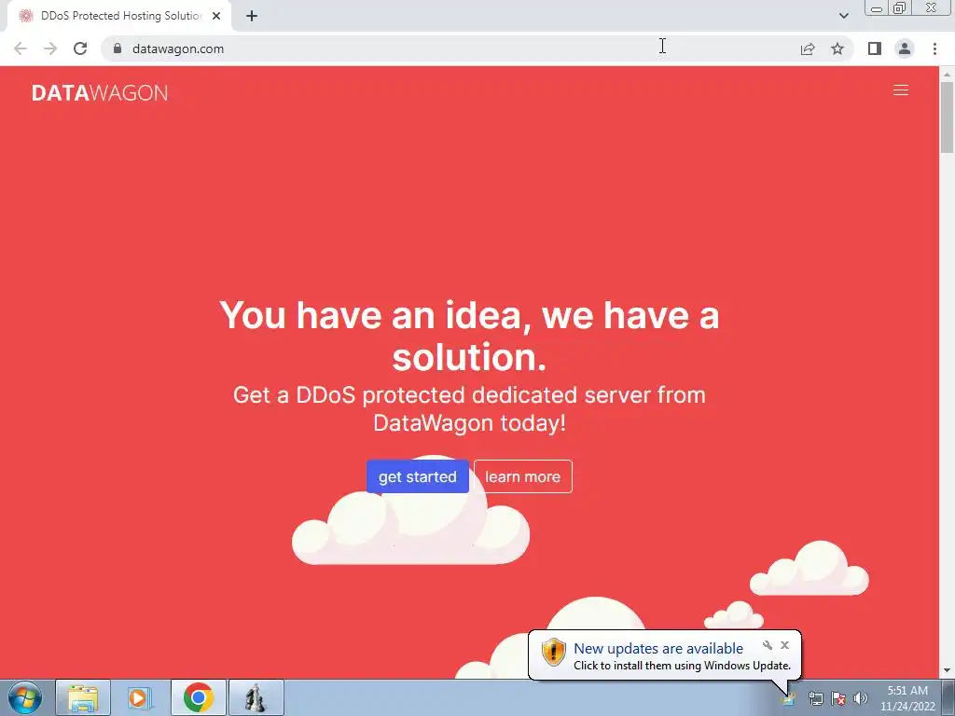Click the DataWagon logo
Image resolution: width=955 pixels, height=716 pixels.
click(x=100, y=92)
